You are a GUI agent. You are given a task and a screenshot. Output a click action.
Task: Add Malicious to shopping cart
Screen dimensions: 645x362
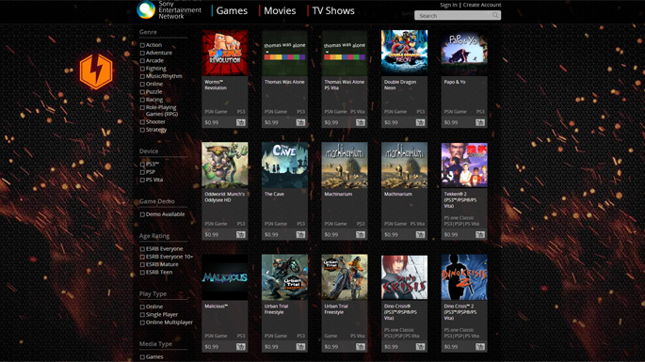click(241, 347)
